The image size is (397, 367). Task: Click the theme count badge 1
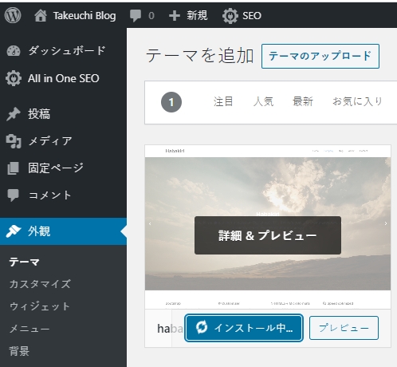click(x=171, y=102)
